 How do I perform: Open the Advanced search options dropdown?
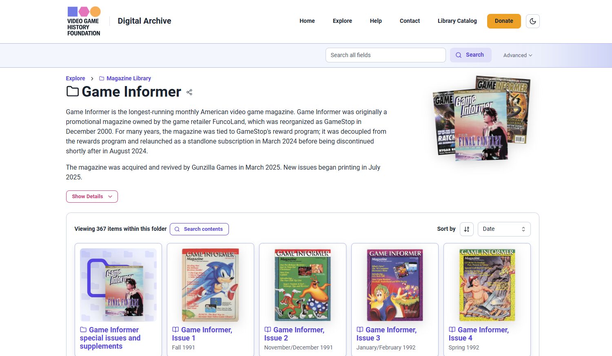(517, 55)
